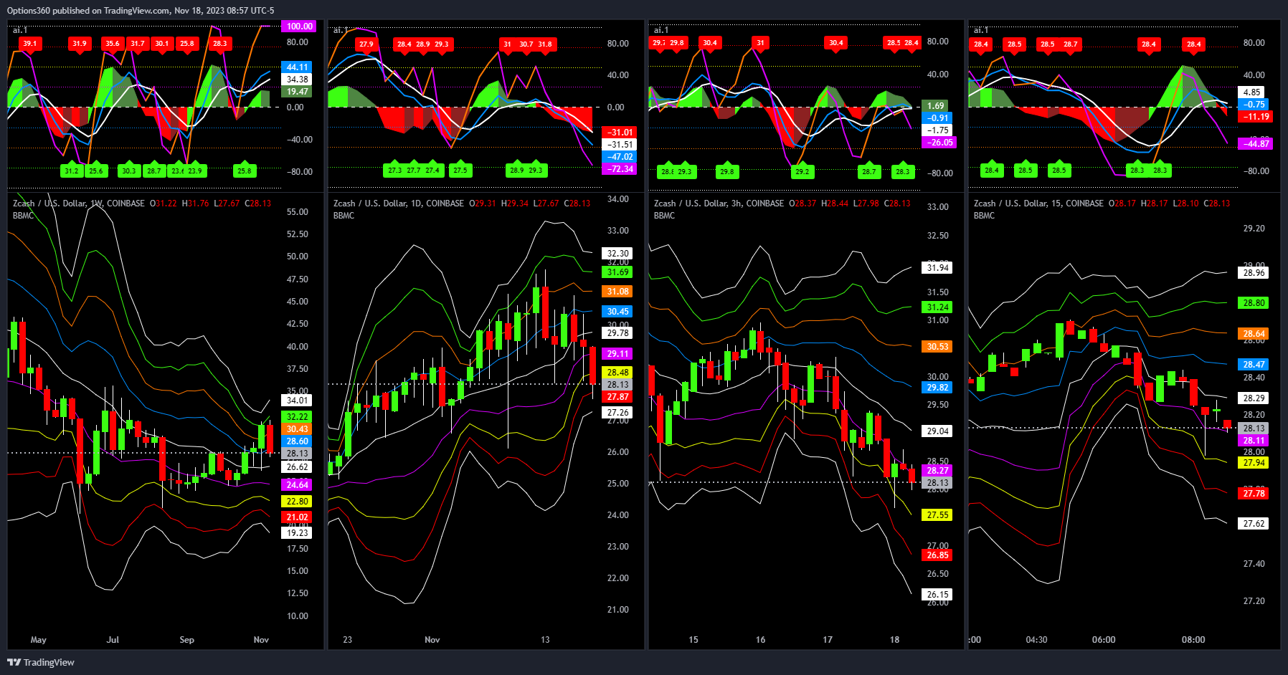Select the red 39.1 signal marker
Image resolution: width=1288 pixels, height=675 pixels.
click(x=29, y=44)
